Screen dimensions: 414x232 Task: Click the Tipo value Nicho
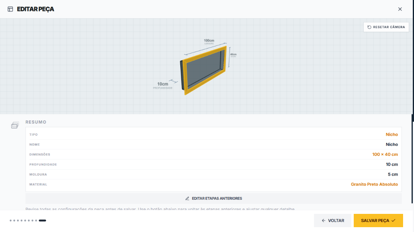[391, 135]
